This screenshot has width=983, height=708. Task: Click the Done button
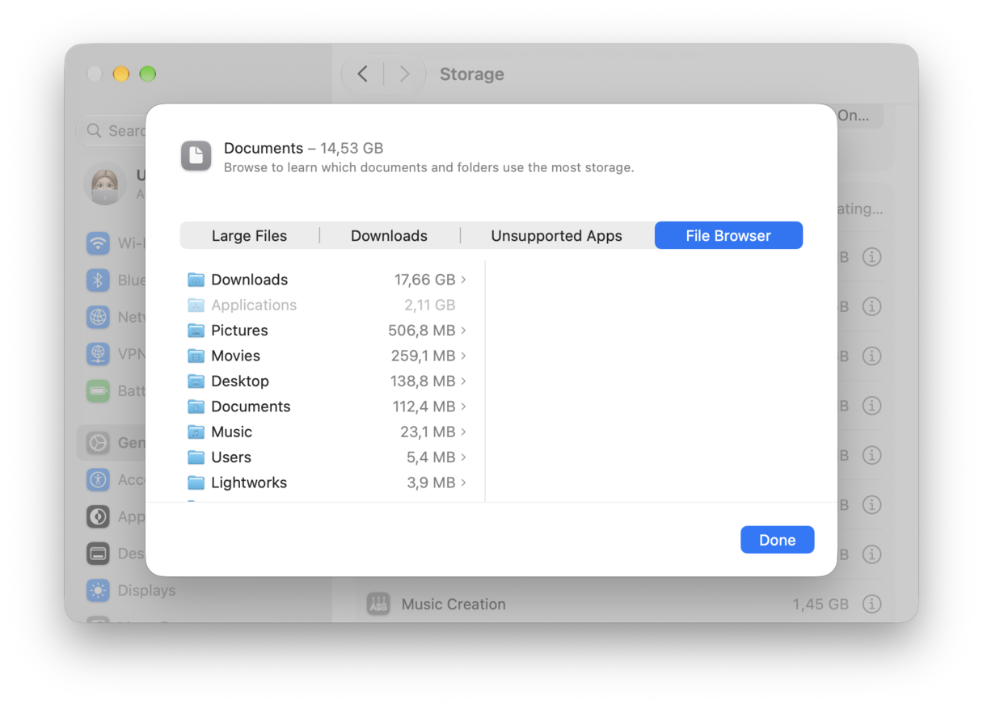(x=777, y=540)
